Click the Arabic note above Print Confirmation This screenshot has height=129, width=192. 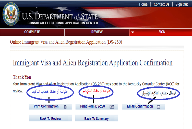click(x=48, y=92)
